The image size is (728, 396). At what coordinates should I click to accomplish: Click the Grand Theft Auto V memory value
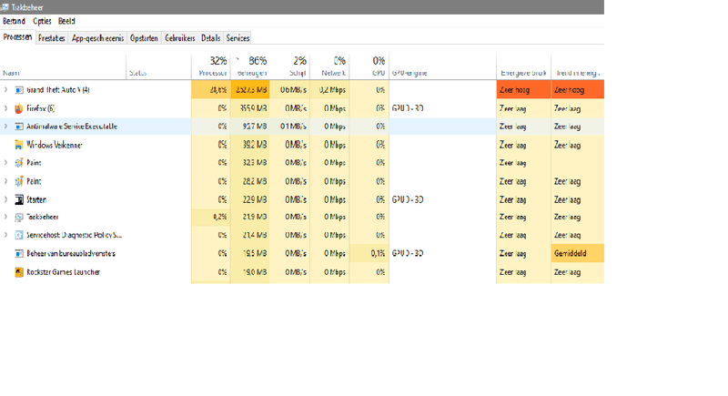coord(250,89)
